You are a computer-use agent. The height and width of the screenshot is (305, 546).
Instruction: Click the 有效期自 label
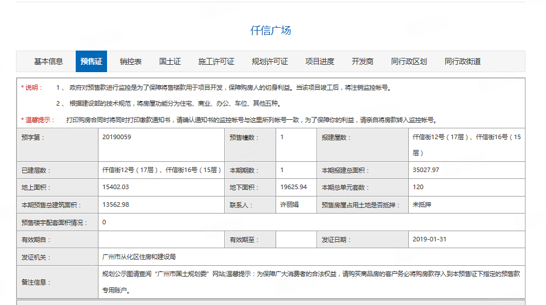[36, 240]
